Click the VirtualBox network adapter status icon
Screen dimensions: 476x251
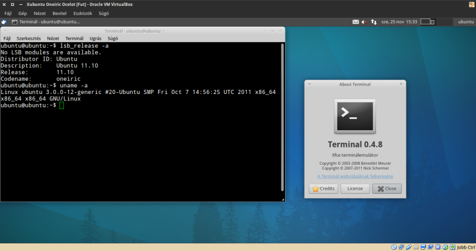click(x=401, y=247)
